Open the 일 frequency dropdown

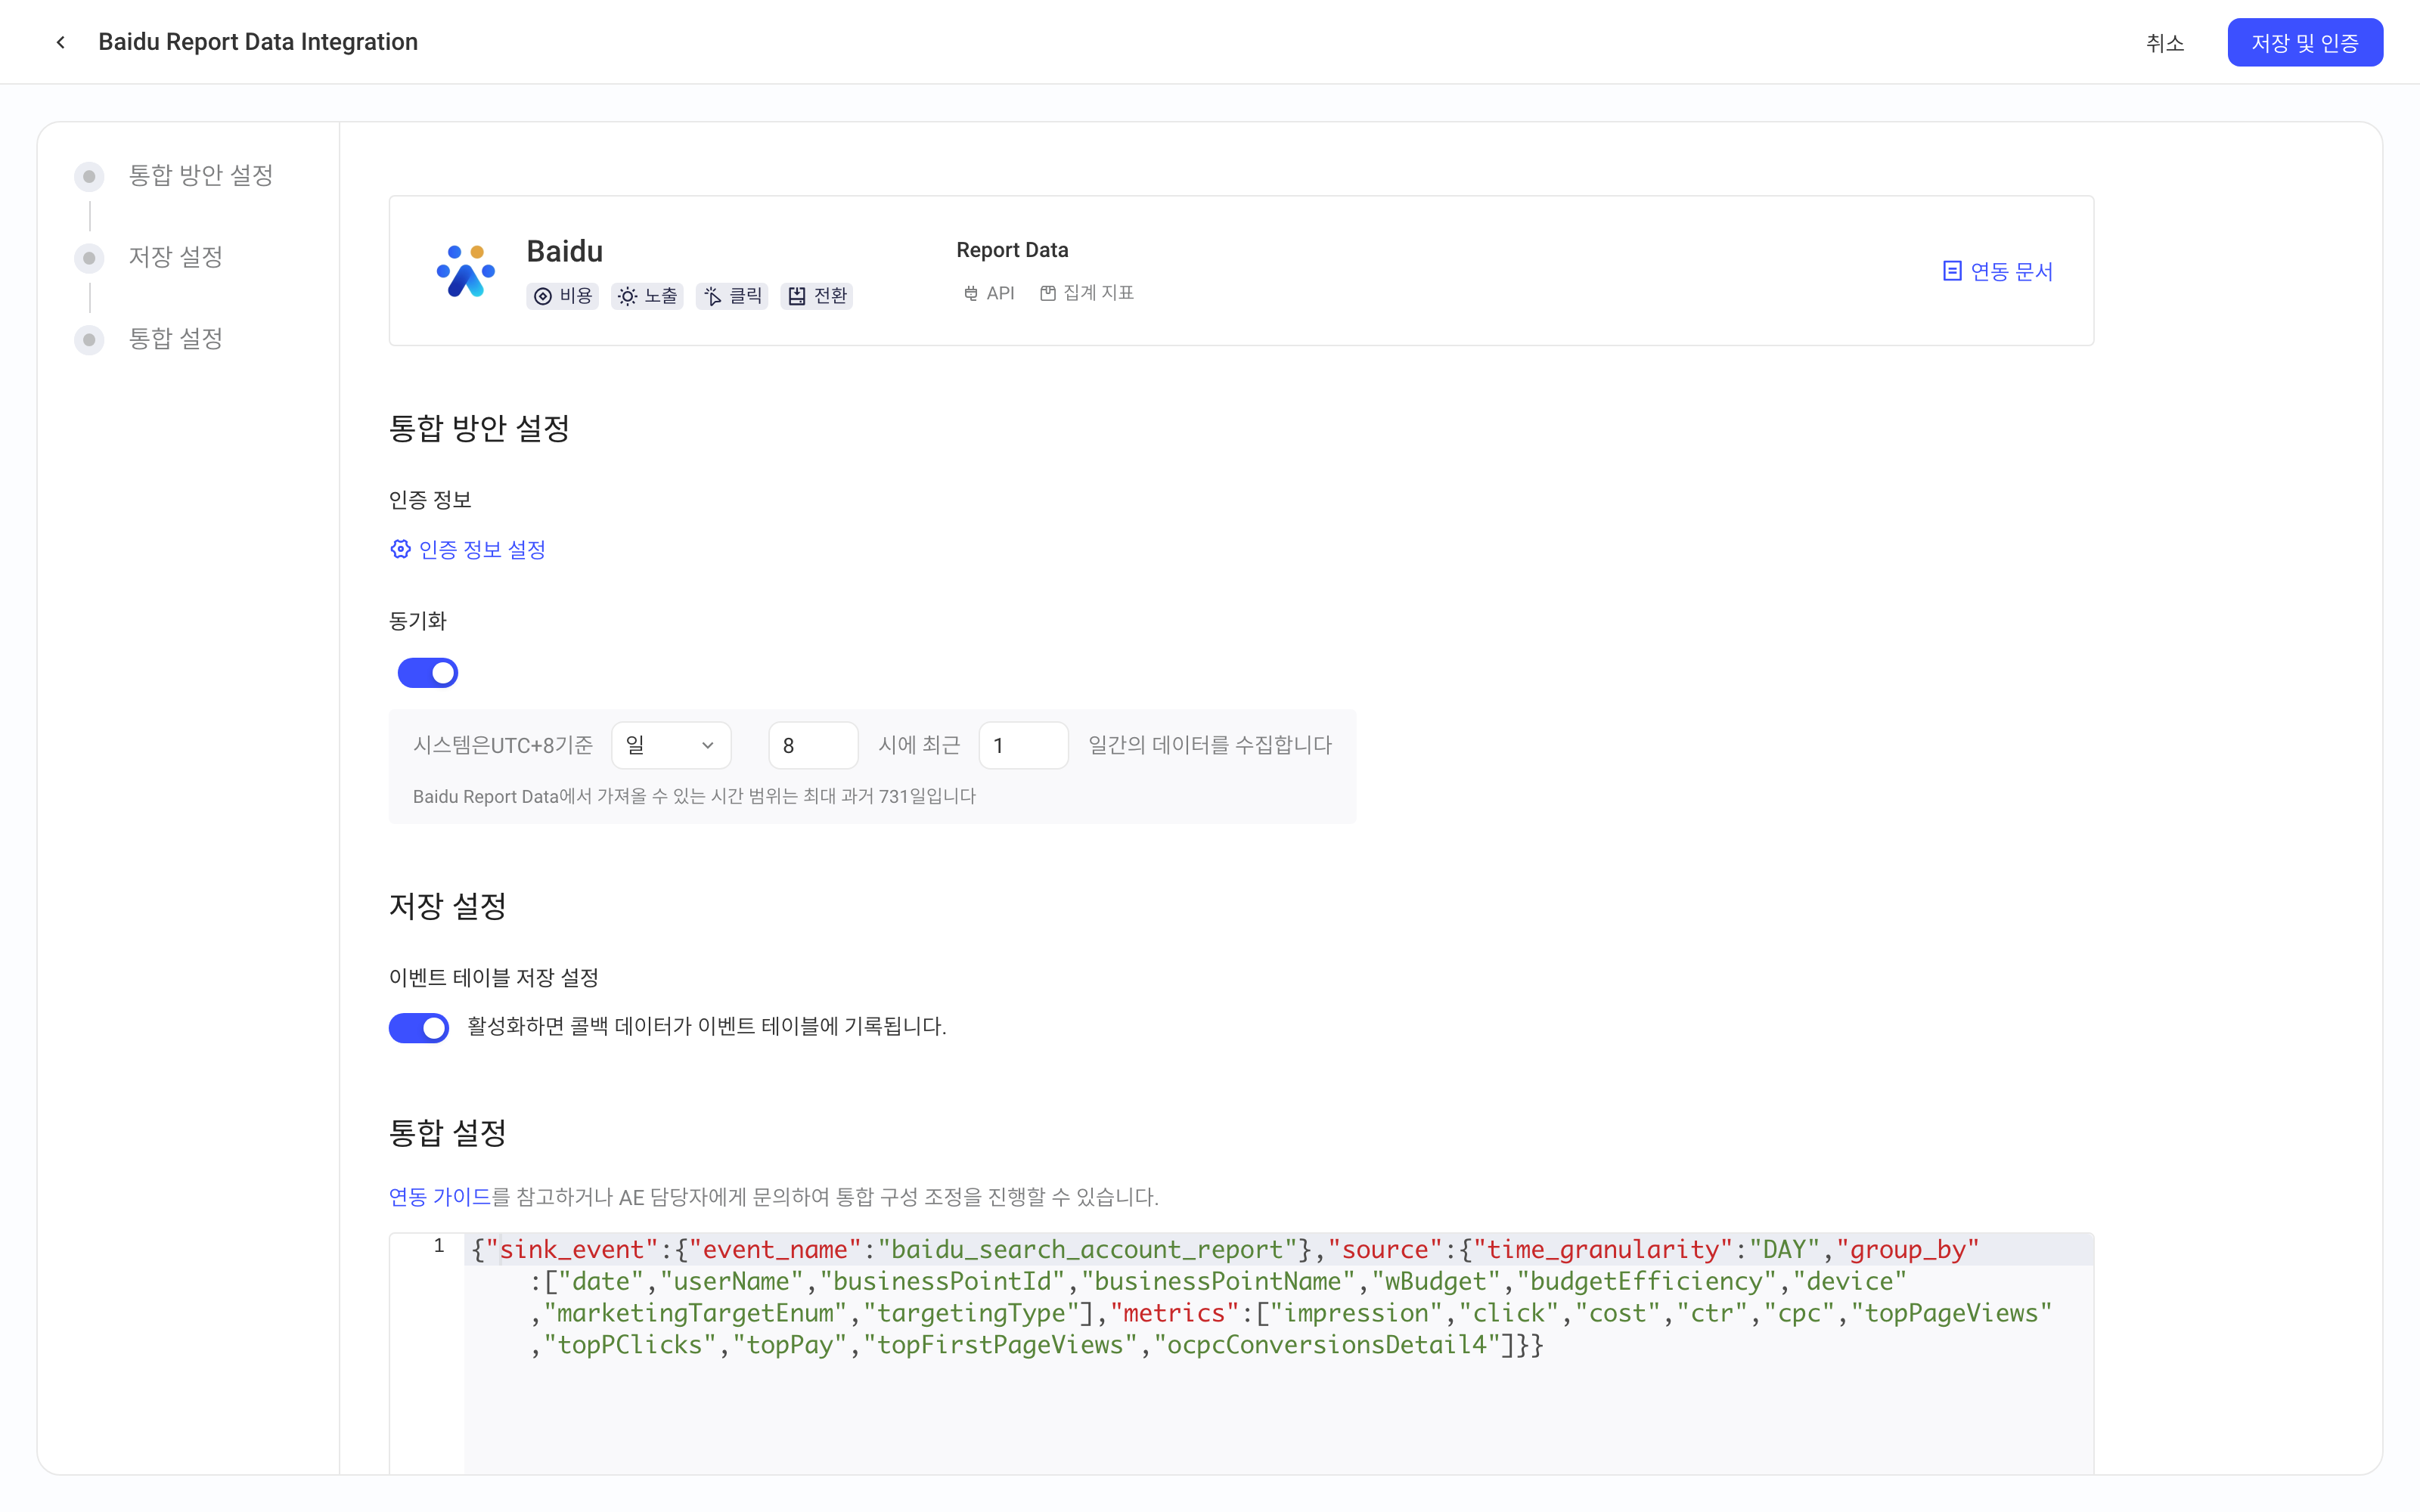pyautogui.click(x=671, y=746)
